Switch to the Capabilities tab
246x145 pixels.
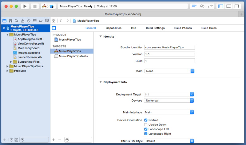coord(113,28)
